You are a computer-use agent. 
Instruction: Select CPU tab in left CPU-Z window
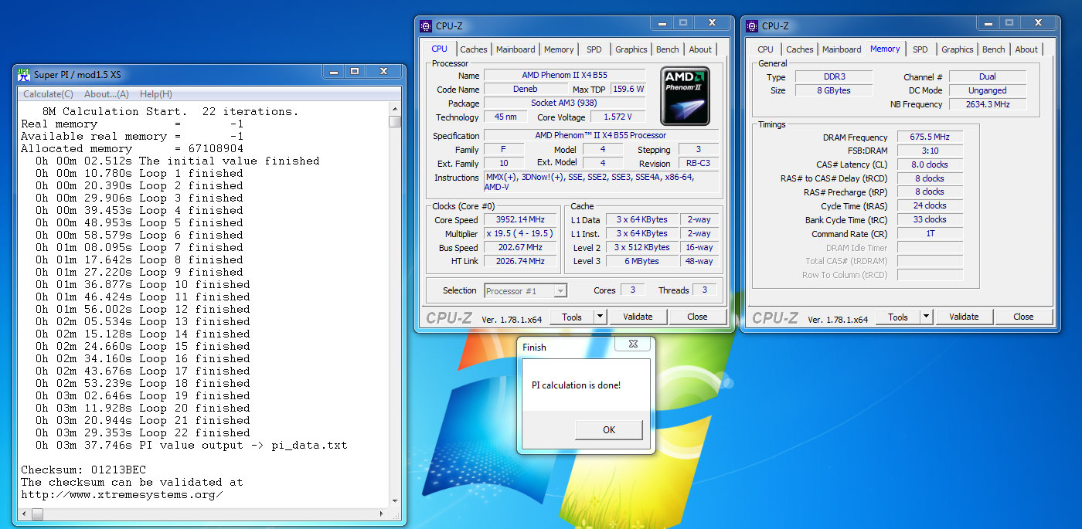tap(439, 49)
